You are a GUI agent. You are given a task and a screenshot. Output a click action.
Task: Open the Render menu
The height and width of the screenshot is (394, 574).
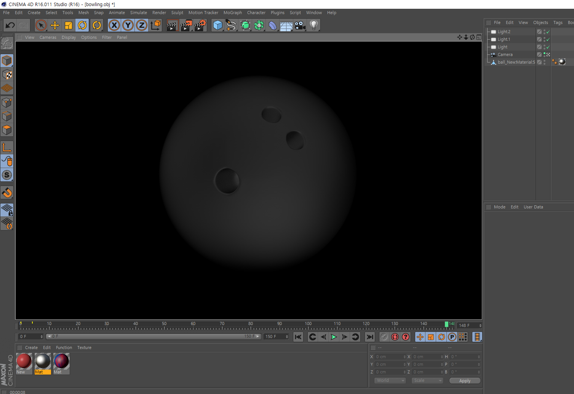click(x=159, y=13)
